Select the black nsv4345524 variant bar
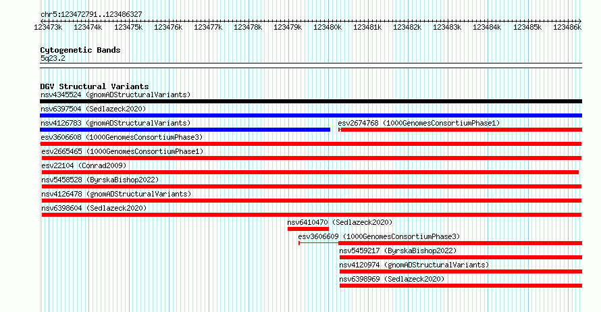This screenshot has width=601, height=312. [x=311, y=101]
